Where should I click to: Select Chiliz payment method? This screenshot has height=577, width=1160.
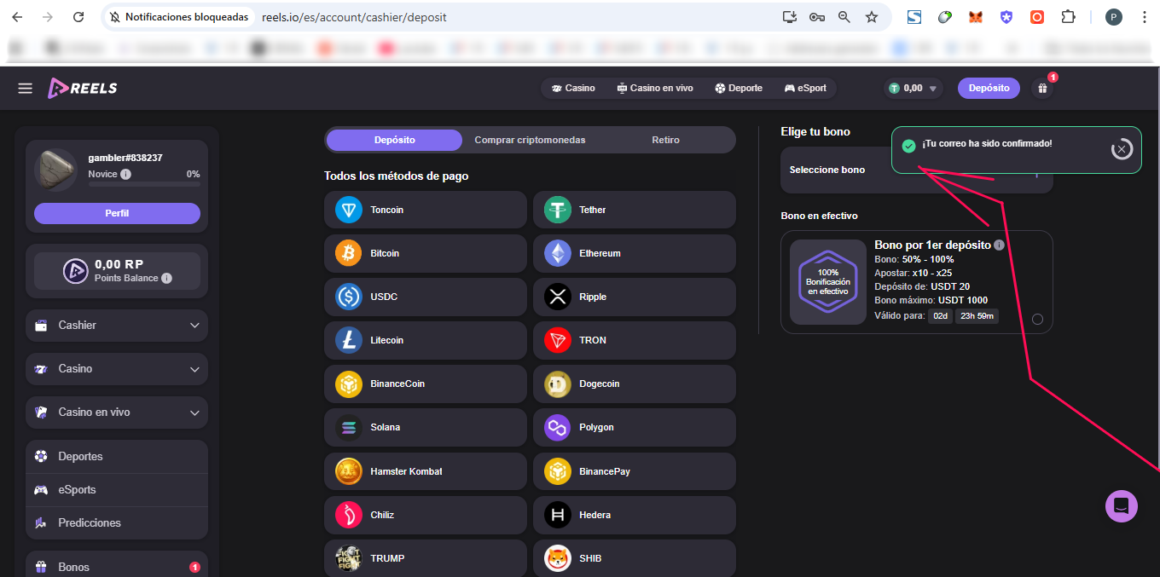[x=426, y=515]
